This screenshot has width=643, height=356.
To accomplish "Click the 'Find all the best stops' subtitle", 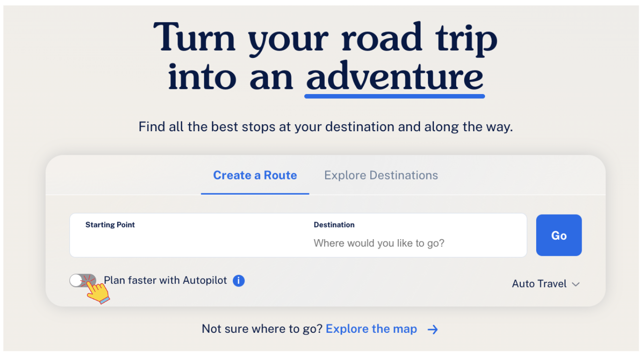I will tap(325, 127).
